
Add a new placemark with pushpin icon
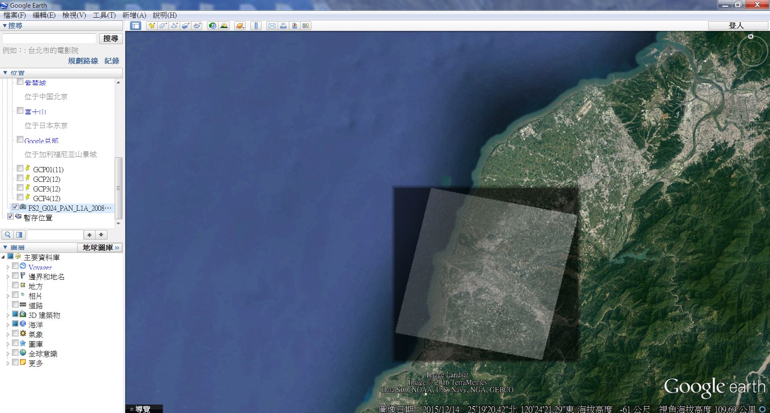click(x=152, y=26)
